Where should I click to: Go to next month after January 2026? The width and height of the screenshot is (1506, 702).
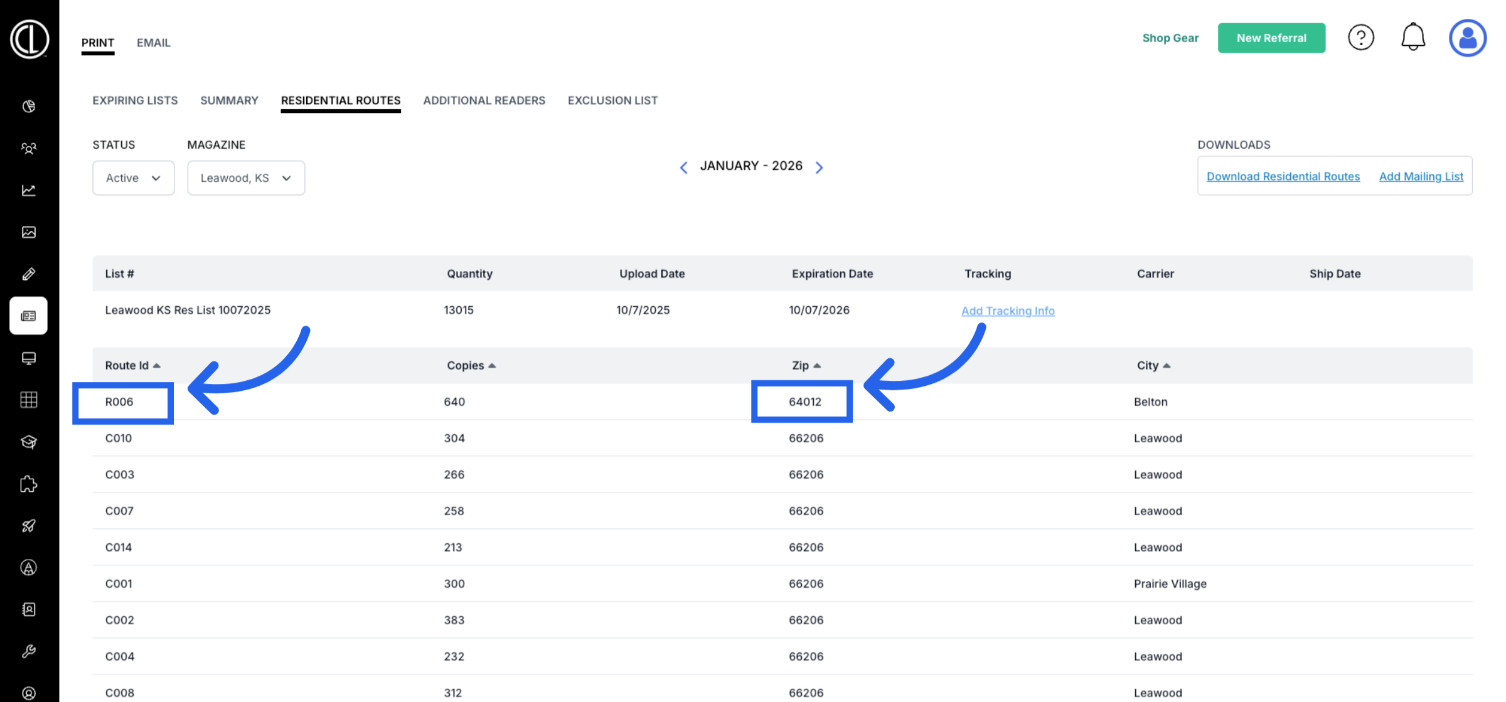pos(819,167)
